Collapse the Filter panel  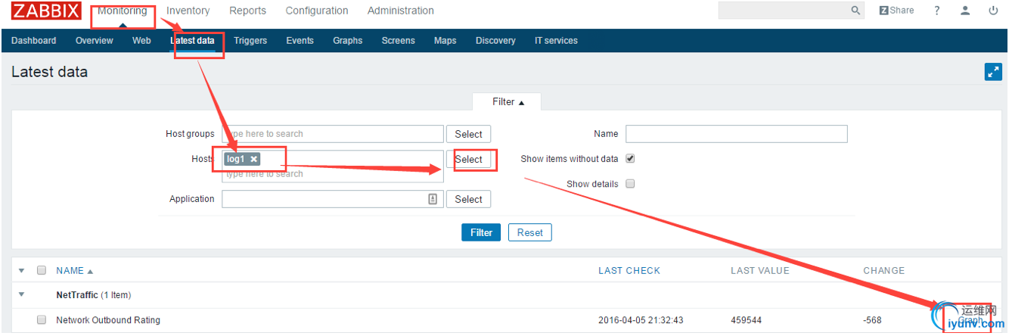coord(507,102)
